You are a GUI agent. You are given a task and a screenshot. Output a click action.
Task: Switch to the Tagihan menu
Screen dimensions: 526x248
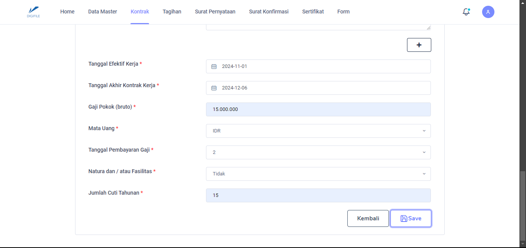[x=172, y=12]
